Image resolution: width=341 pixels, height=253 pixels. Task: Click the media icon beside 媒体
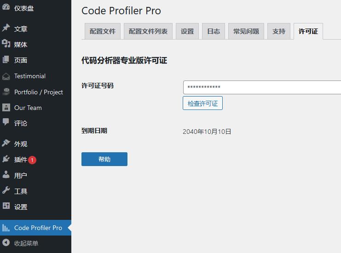click(x=6, y=44)
